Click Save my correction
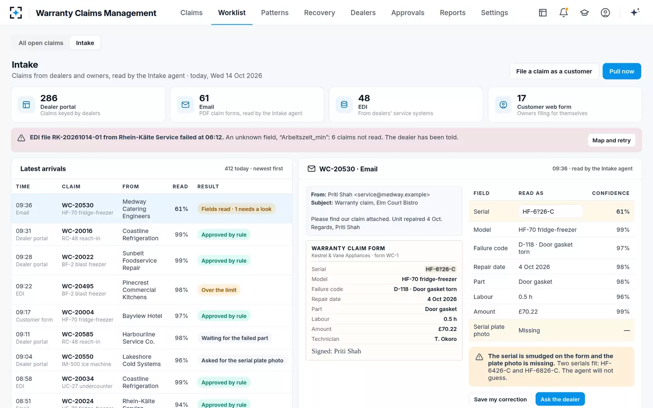Viewport: 653px width, 408px height. point(500,399)
